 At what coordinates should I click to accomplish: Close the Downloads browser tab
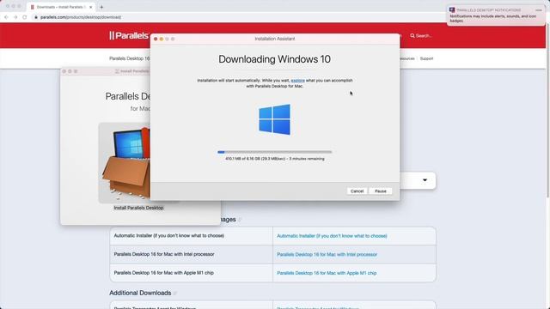click(x=91, y=7)
